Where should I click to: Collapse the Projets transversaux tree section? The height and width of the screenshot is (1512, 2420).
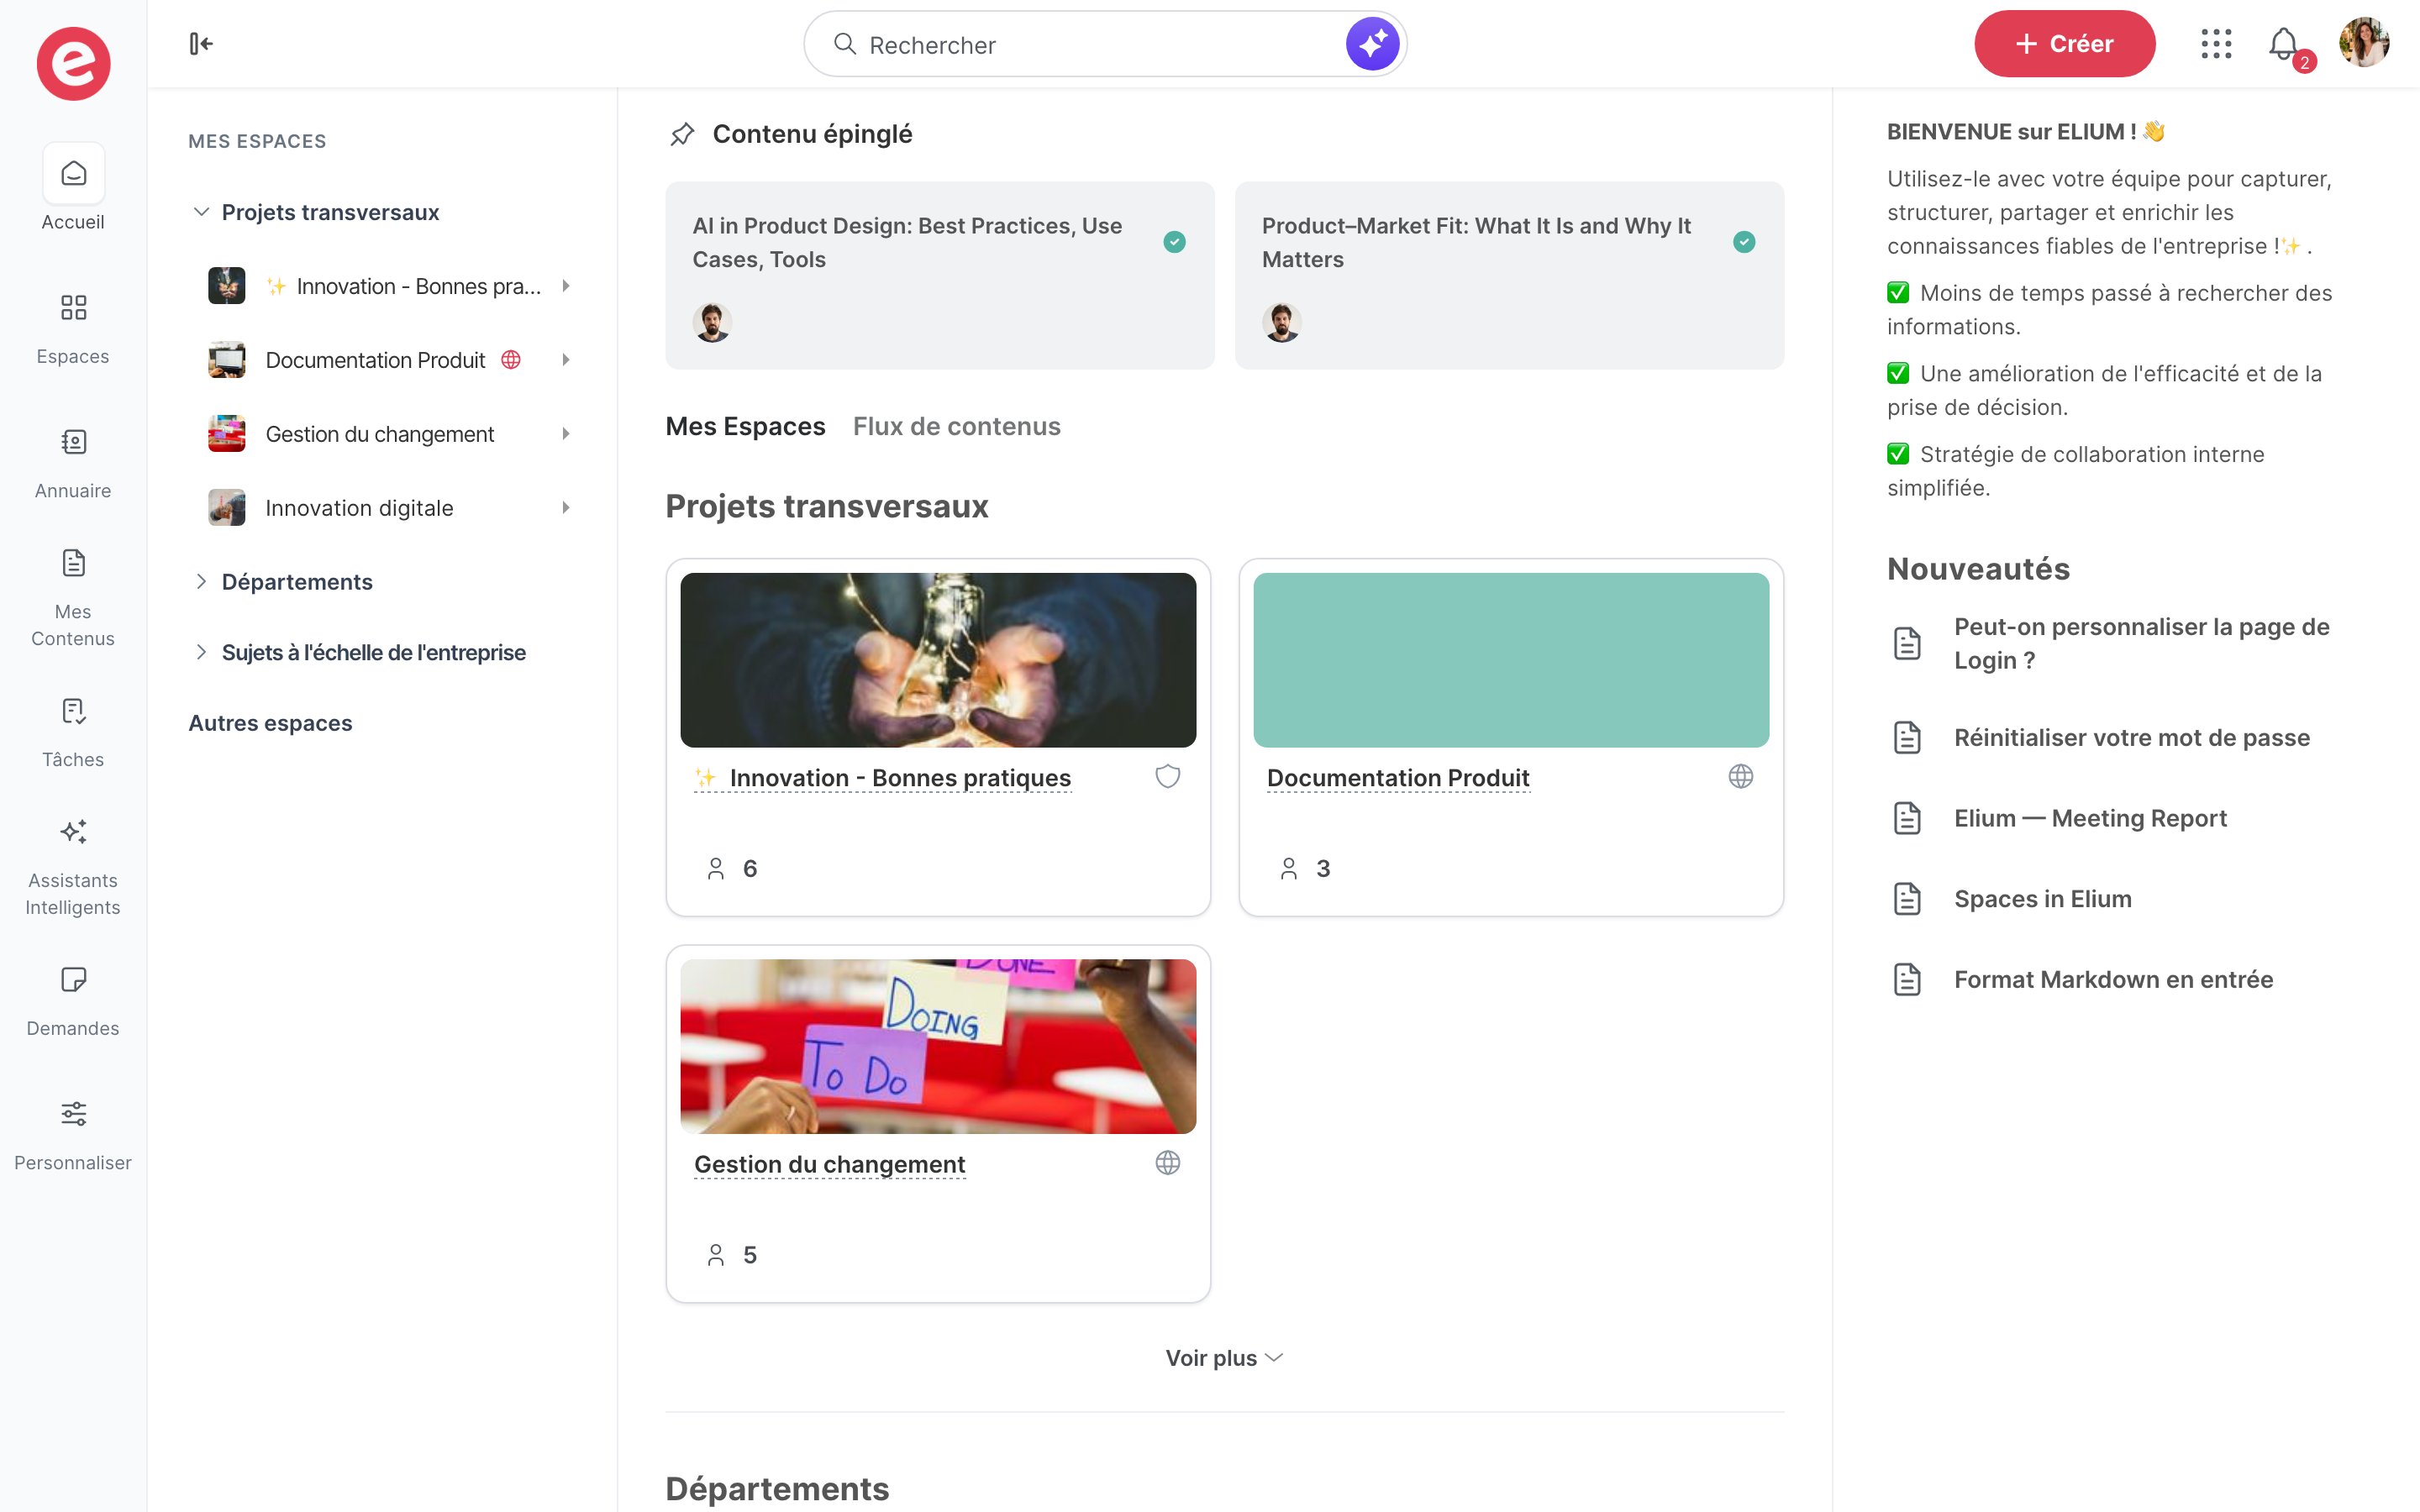[x=201, y=212]
